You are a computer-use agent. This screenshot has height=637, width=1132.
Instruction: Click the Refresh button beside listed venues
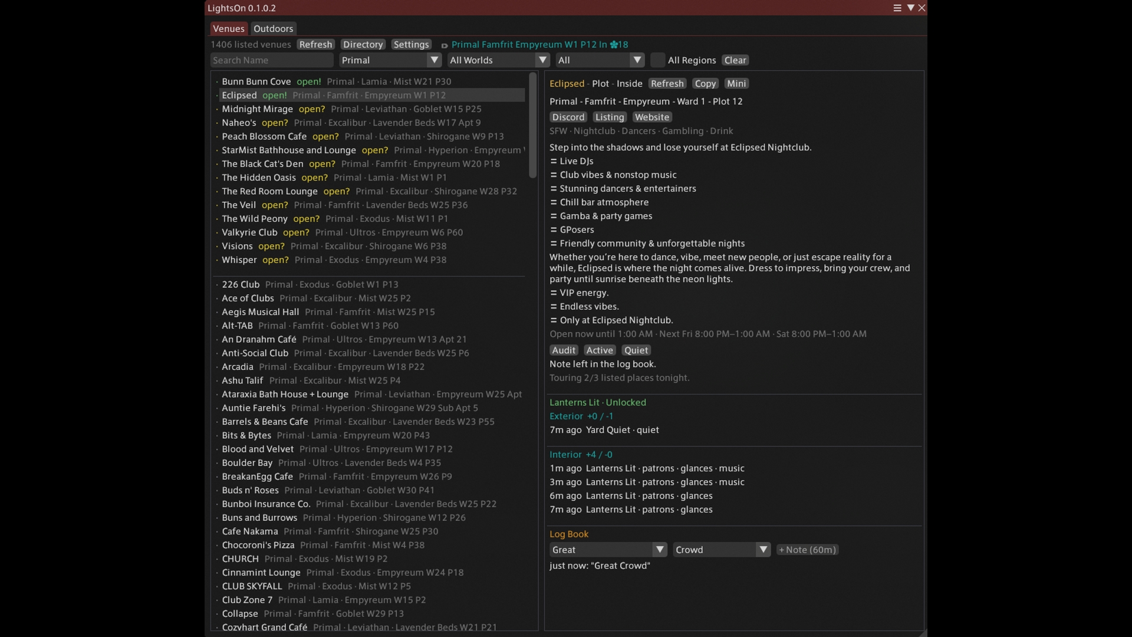[x=315, y=44]
